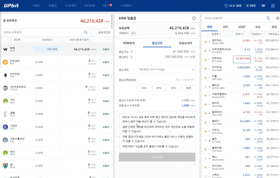Viewport: 280px width, 178px height.
Task: Select the 관심 market tab
Action: 274,27
